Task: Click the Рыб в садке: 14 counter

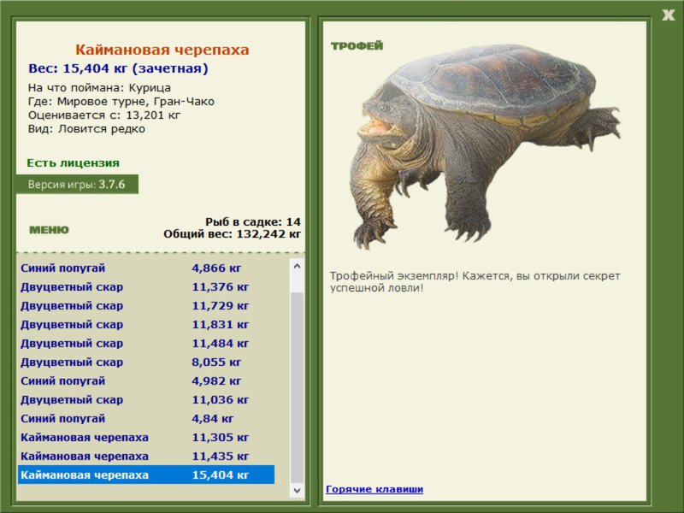Action: tap(253, 221)
